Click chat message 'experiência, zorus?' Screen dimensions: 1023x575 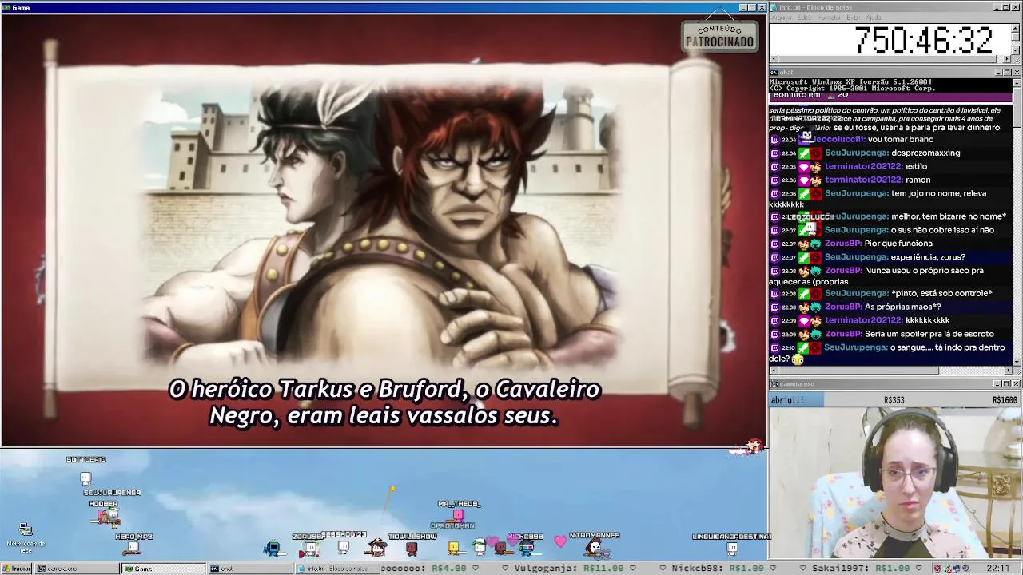(x=928, y=257)
